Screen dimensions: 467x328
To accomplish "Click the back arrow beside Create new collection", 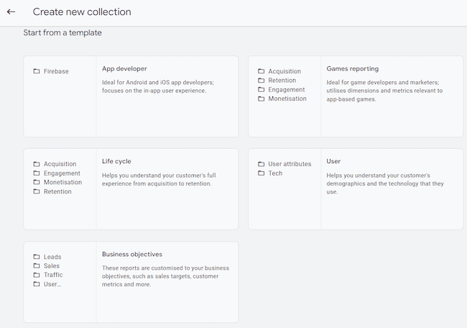I will [11, 12].
